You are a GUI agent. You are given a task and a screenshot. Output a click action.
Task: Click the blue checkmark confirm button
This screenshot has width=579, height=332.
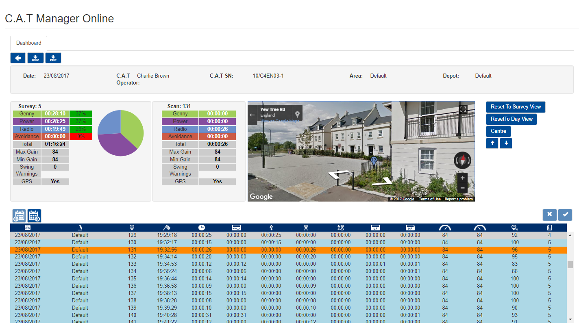pos(565,215)
